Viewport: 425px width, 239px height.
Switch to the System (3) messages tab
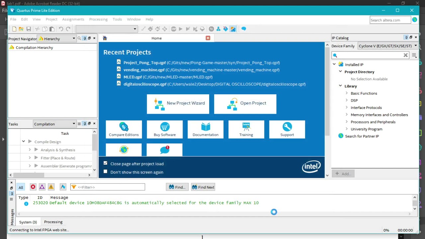click(x=28, y=222)
